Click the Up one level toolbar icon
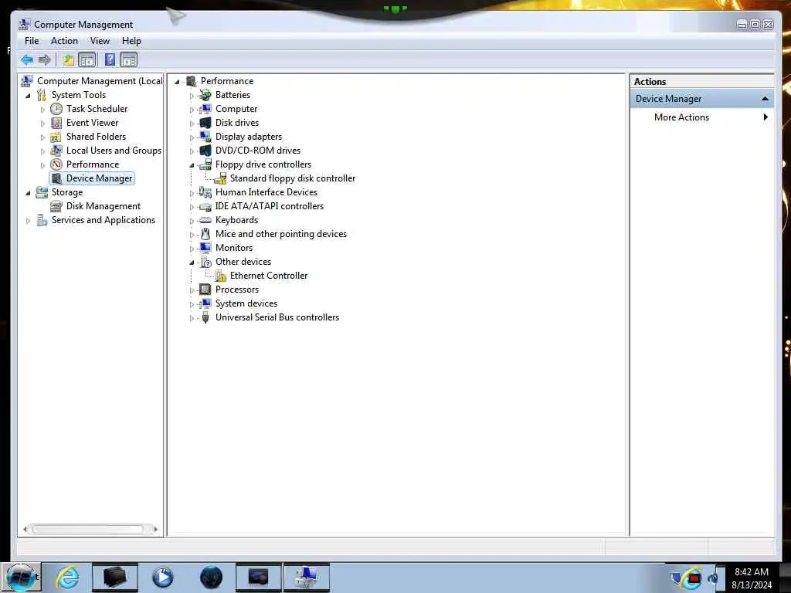 [68, 60]
